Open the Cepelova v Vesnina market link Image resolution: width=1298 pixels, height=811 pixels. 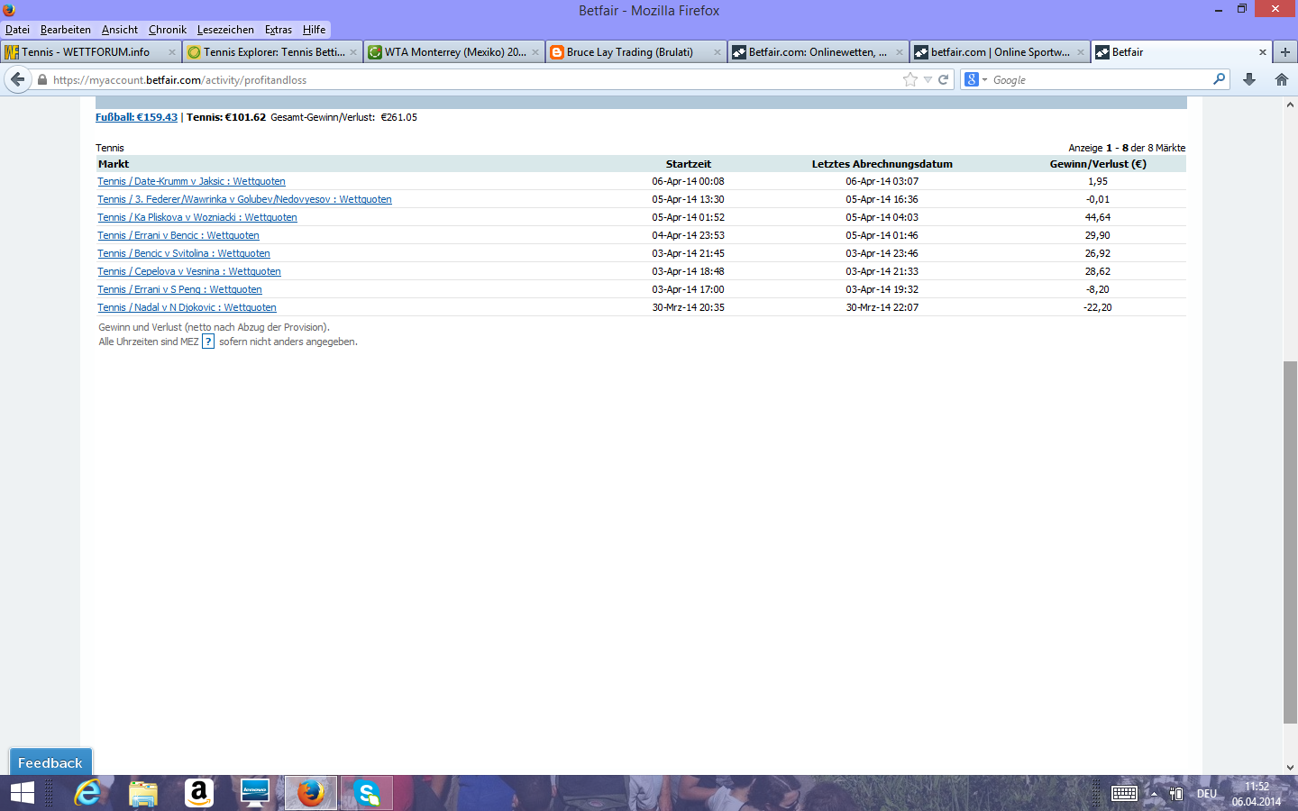[x=189, y=271]
